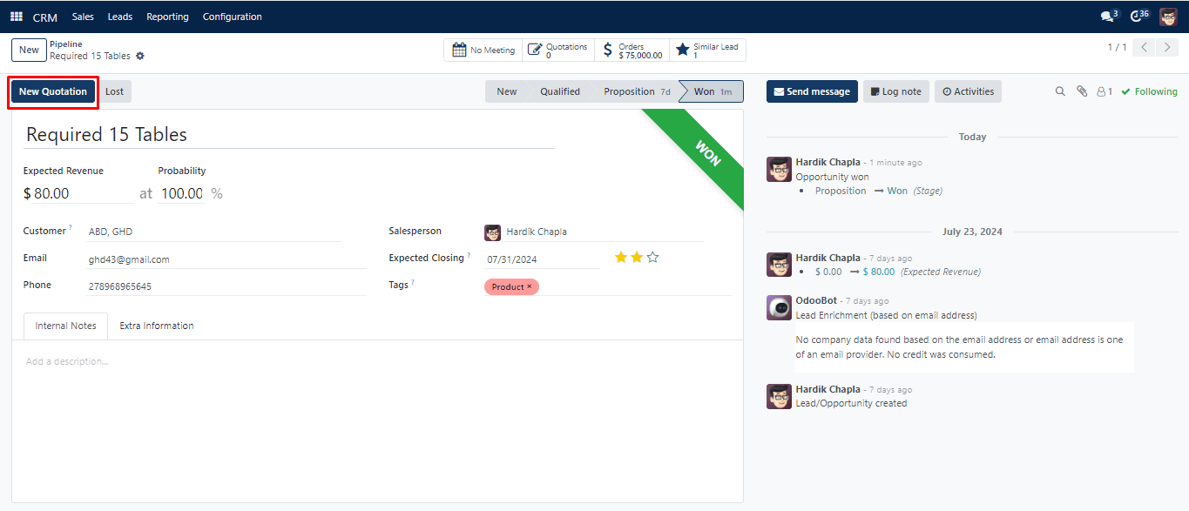This screenshot has height=511, width=1189.
Task: Set priority to three stars
Action: click(653, 258)
